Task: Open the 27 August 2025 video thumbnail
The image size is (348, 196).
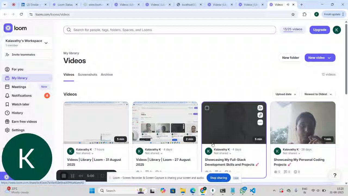Action: pyautogui.click(x=165, y=123)
